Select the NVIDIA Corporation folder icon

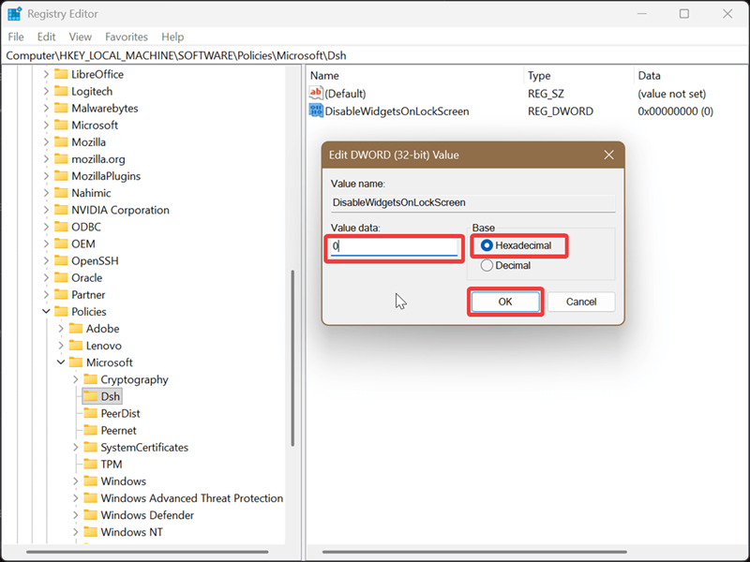point(61,210)
